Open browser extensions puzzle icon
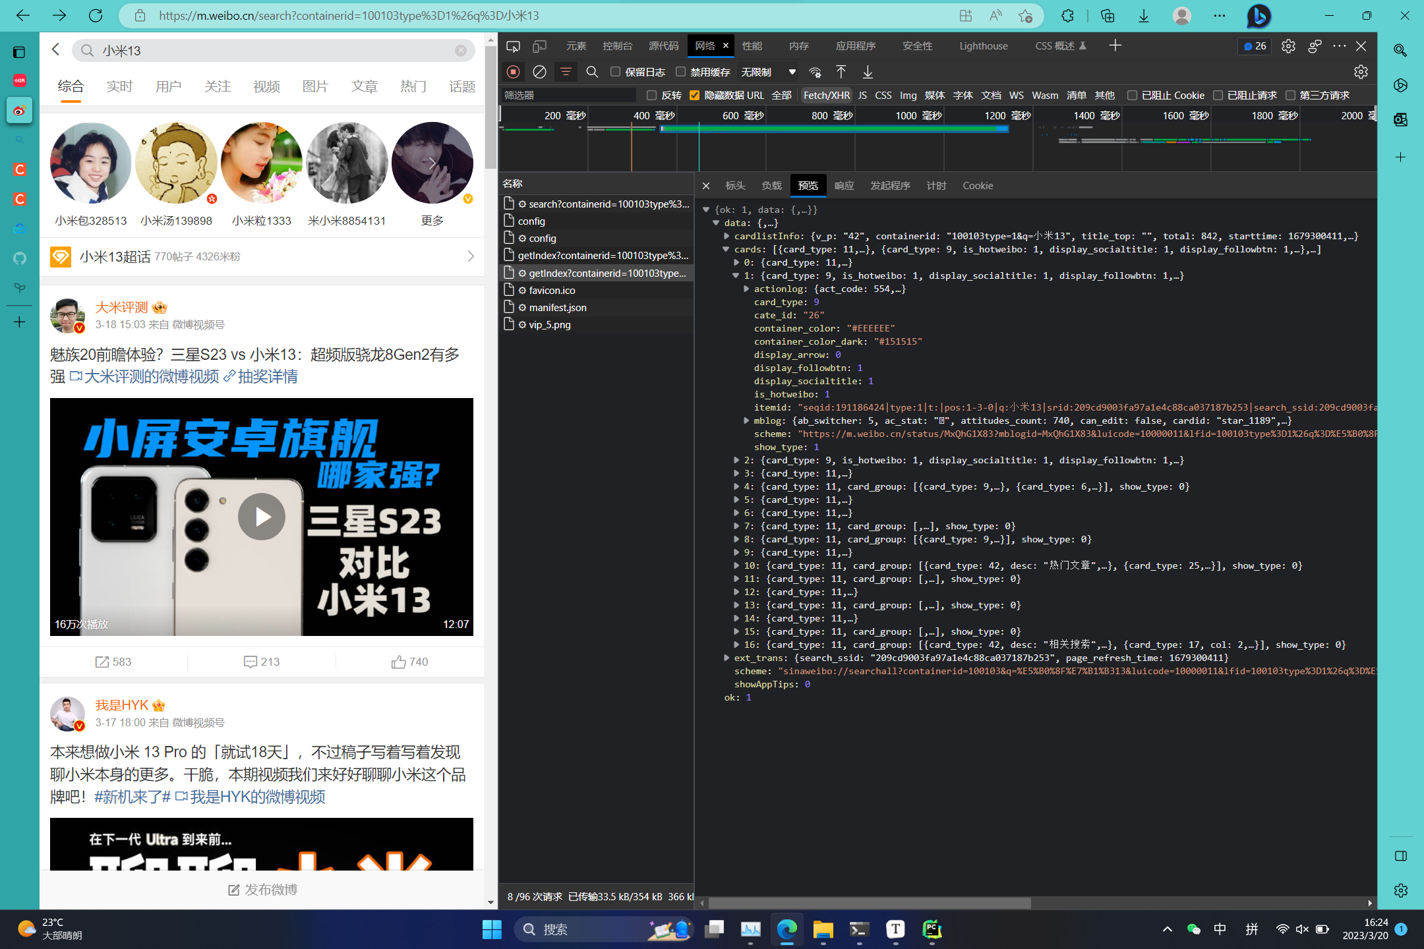The image size is (1424, 949). pyautogui.click(x=1067, y=16)
